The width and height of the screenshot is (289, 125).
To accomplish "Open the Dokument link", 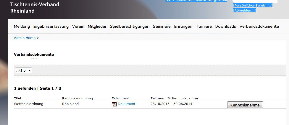I will 126,104.
